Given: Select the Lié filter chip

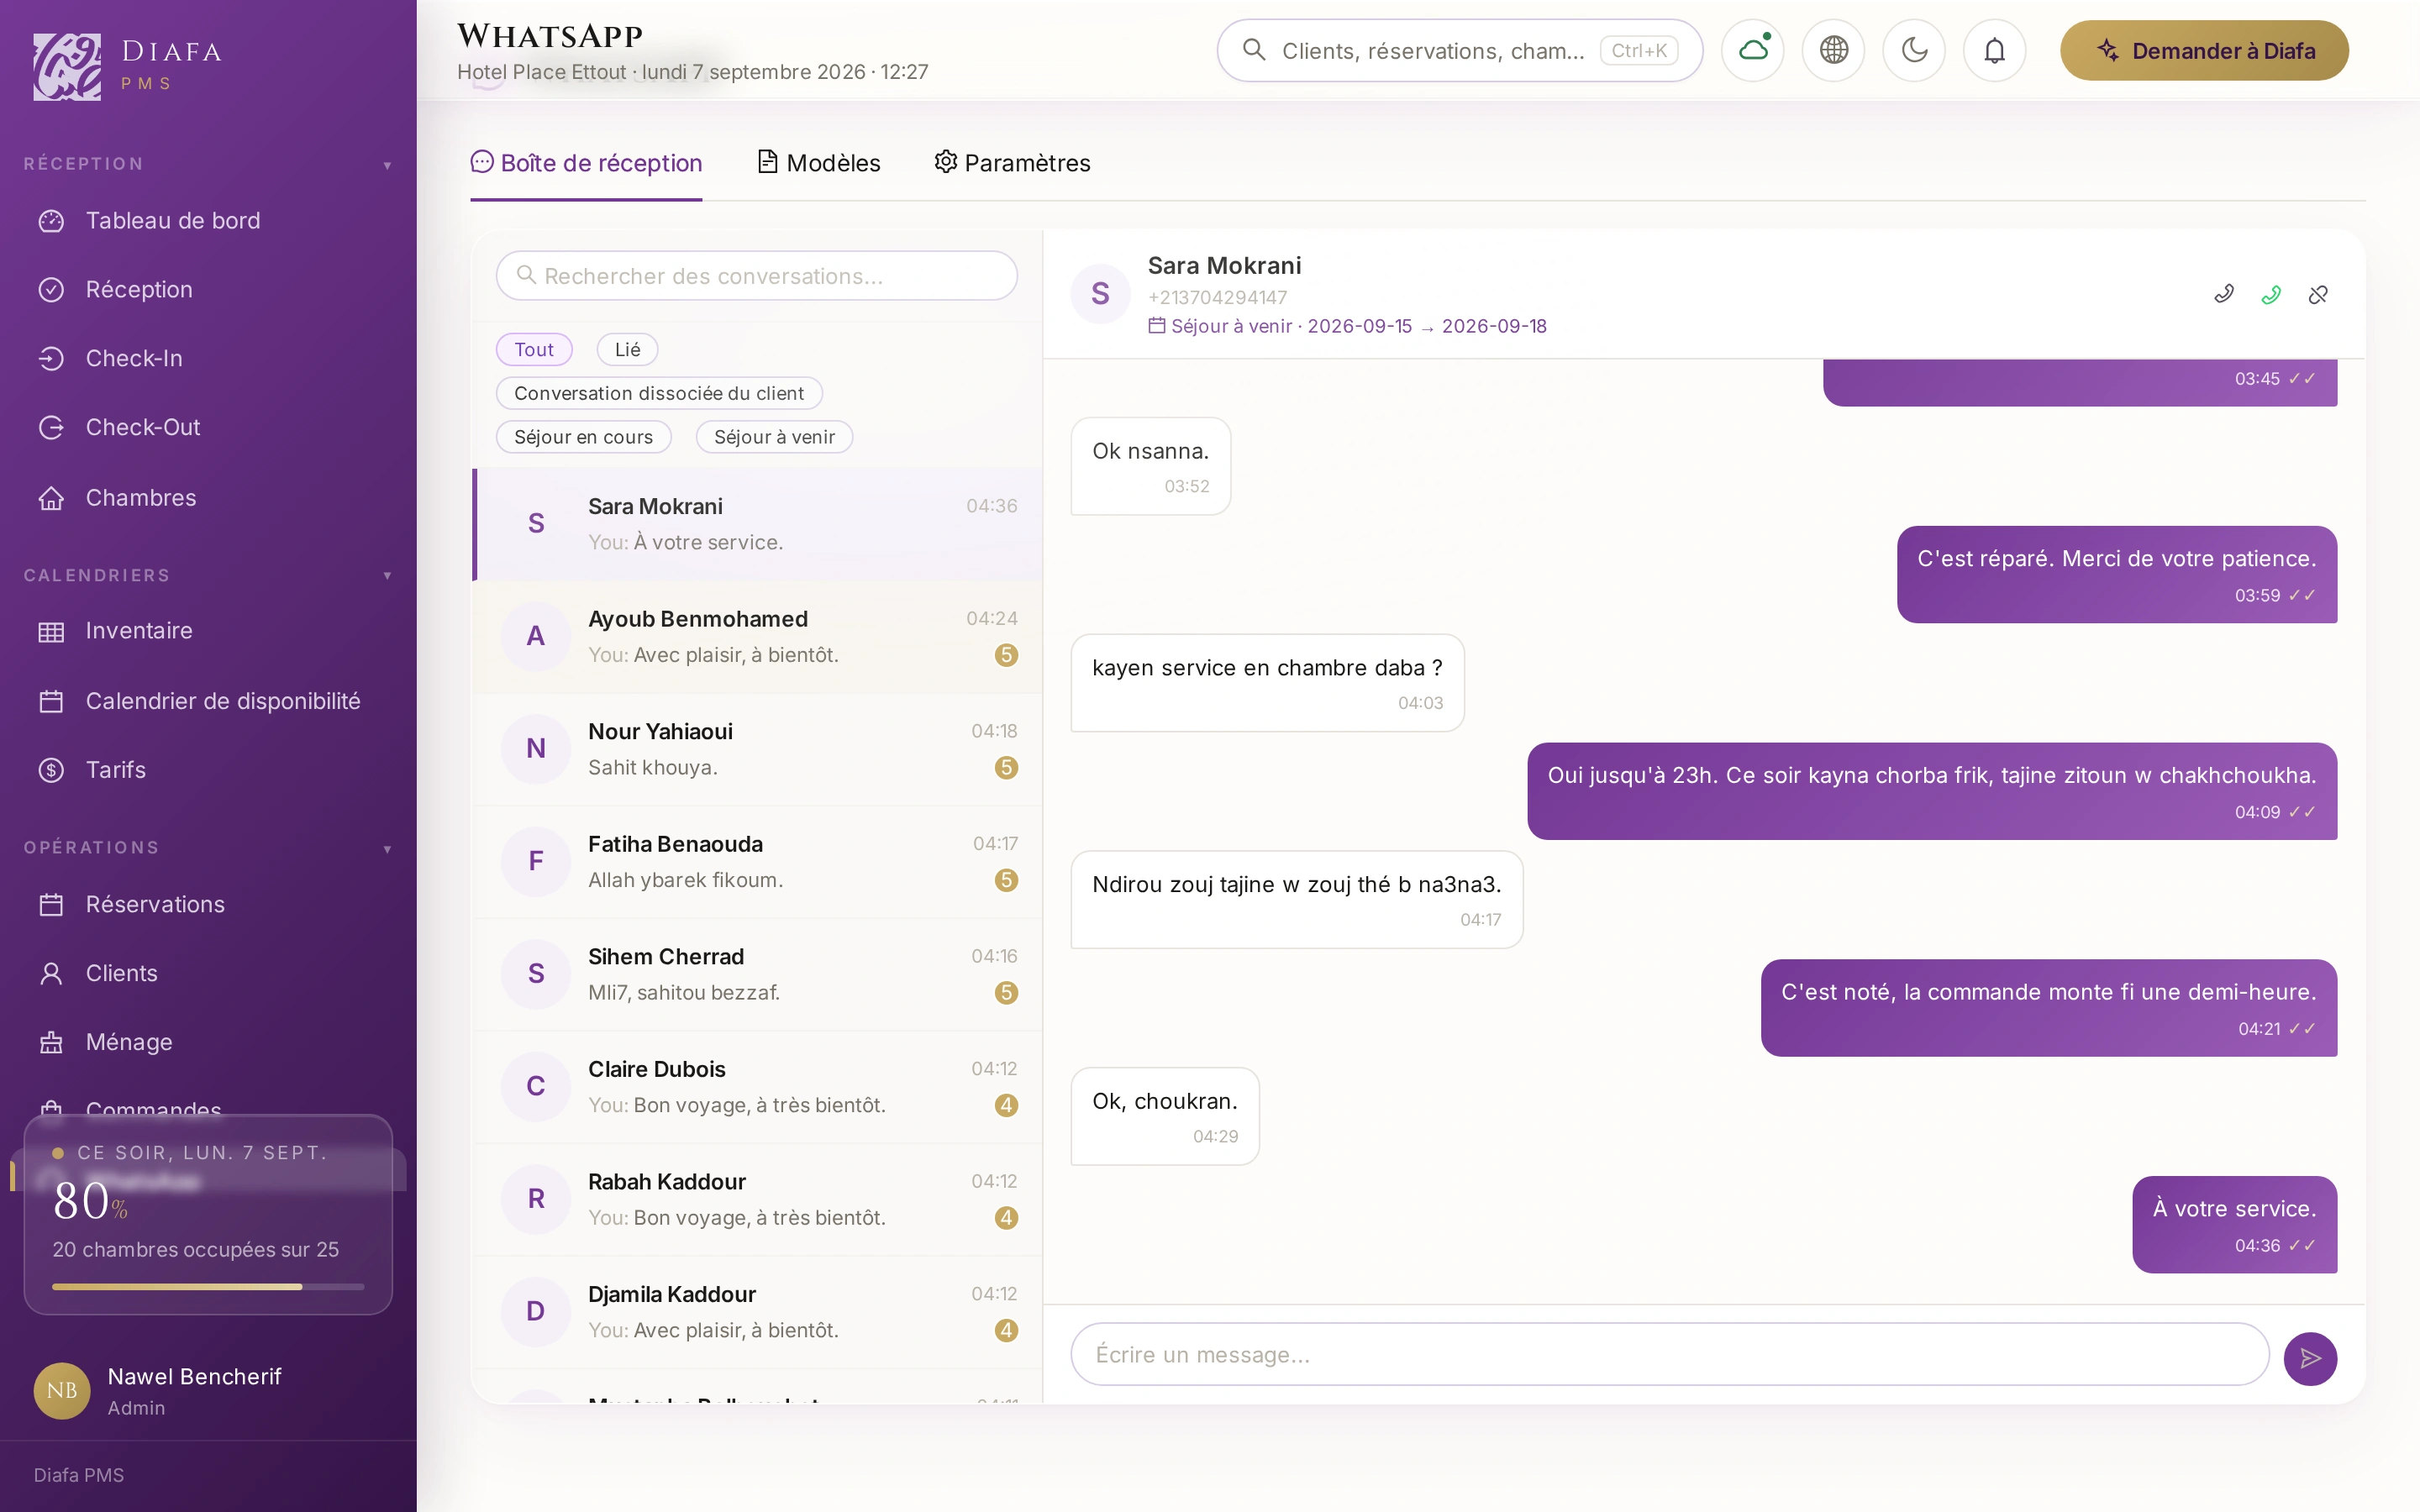Looking at the screenshot, I should tap(627, 349).
